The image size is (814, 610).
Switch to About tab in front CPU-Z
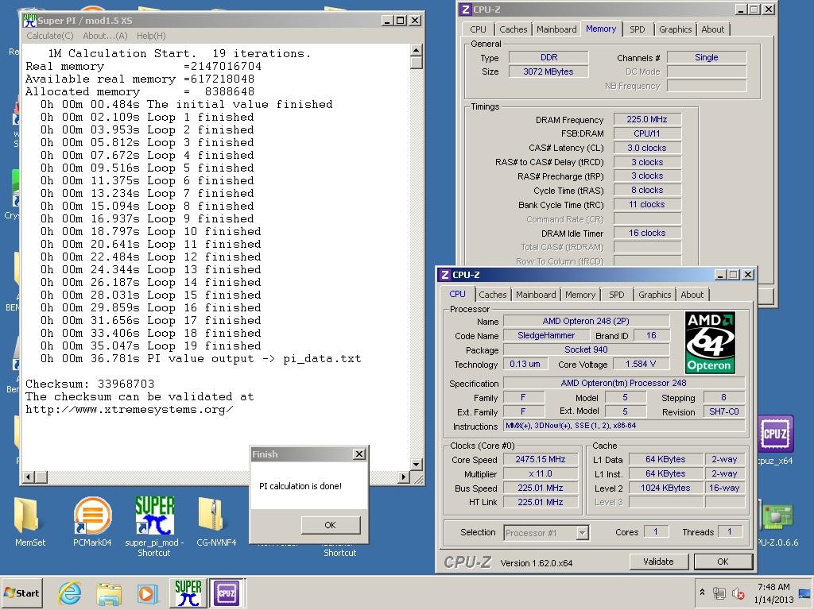click(692, 295)
